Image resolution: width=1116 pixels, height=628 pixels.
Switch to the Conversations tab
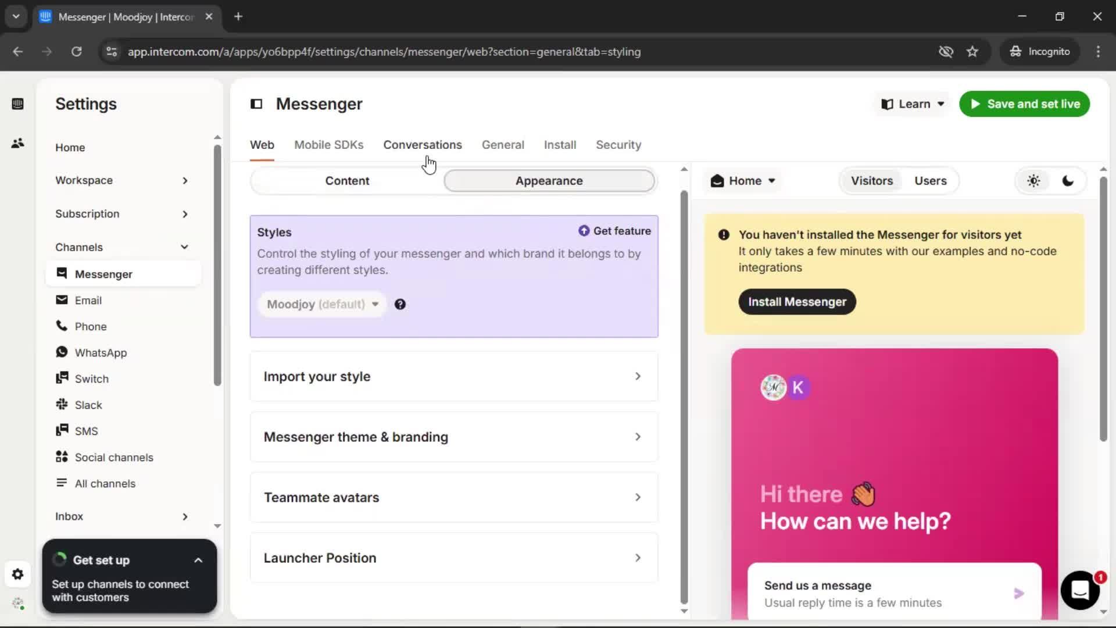423,145
